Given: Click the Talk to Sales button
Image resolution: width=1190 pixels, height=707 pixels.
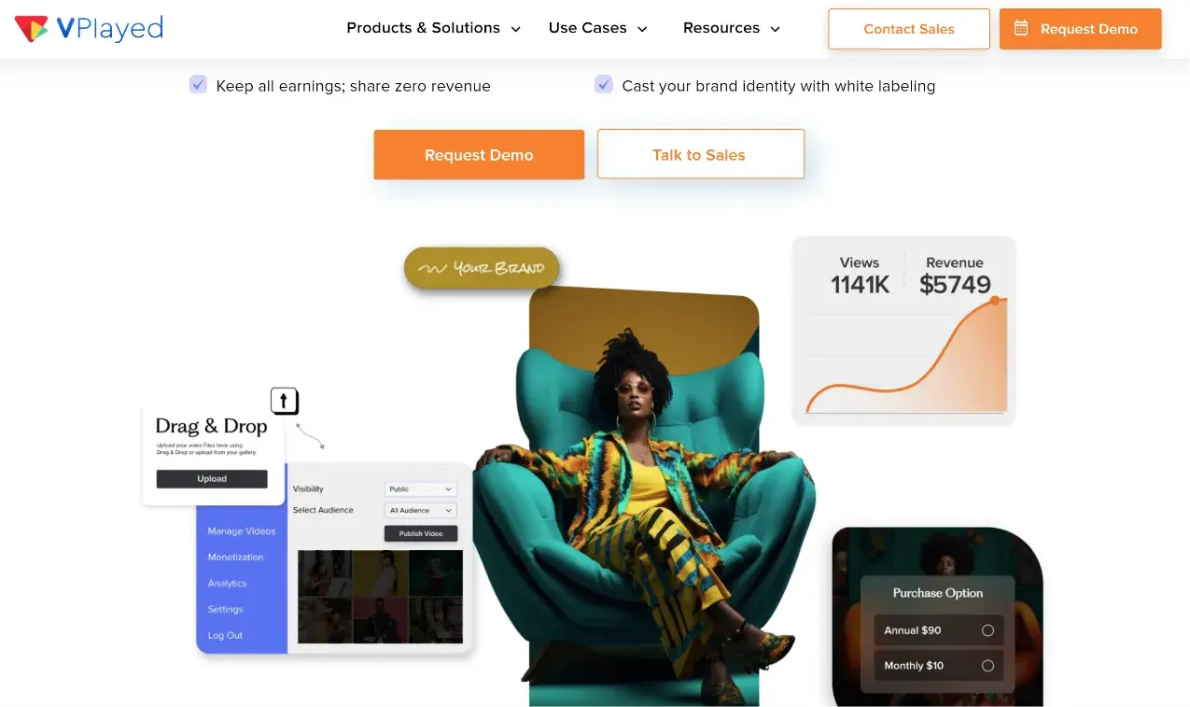Looking at the screenshot, I should [700, 155].
